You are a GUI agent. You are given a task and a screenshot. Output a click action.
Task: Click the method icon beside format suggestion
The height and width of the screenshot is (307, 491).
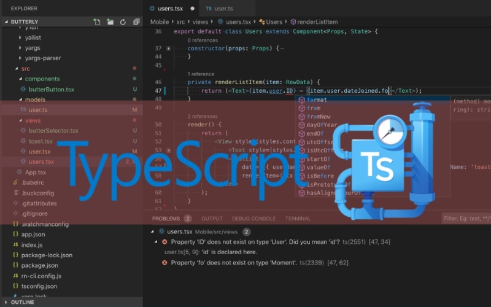click(301, 99)
